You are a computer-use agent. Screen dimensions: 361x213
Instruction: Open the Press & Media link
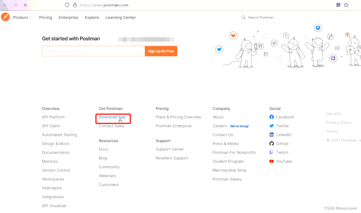[x=225, y=143]
